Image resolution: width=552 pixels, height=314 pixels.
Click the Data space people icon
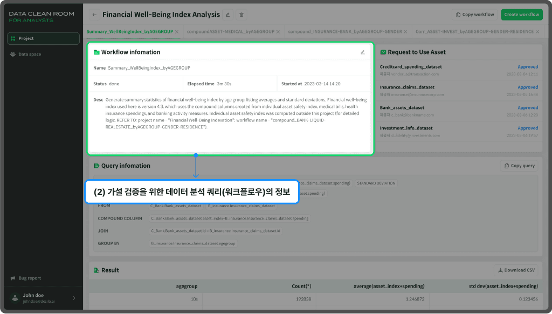(x=13, y=54)
